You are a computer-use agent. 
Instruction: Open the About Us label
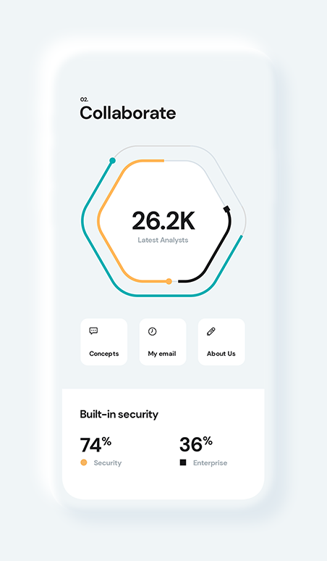[x=221, y=354]
